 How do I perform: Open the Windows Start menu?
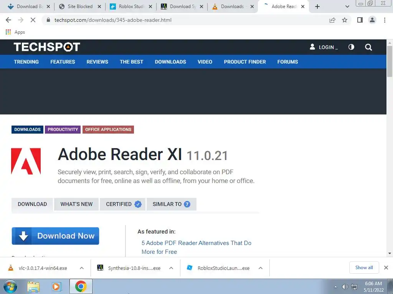10,286
